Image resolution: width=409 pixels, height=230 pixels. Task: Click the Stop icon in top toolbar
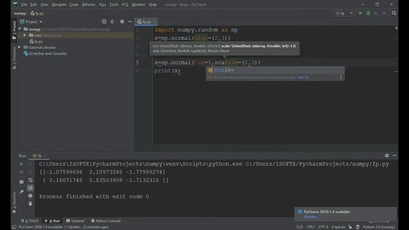[x=384, y=13]
